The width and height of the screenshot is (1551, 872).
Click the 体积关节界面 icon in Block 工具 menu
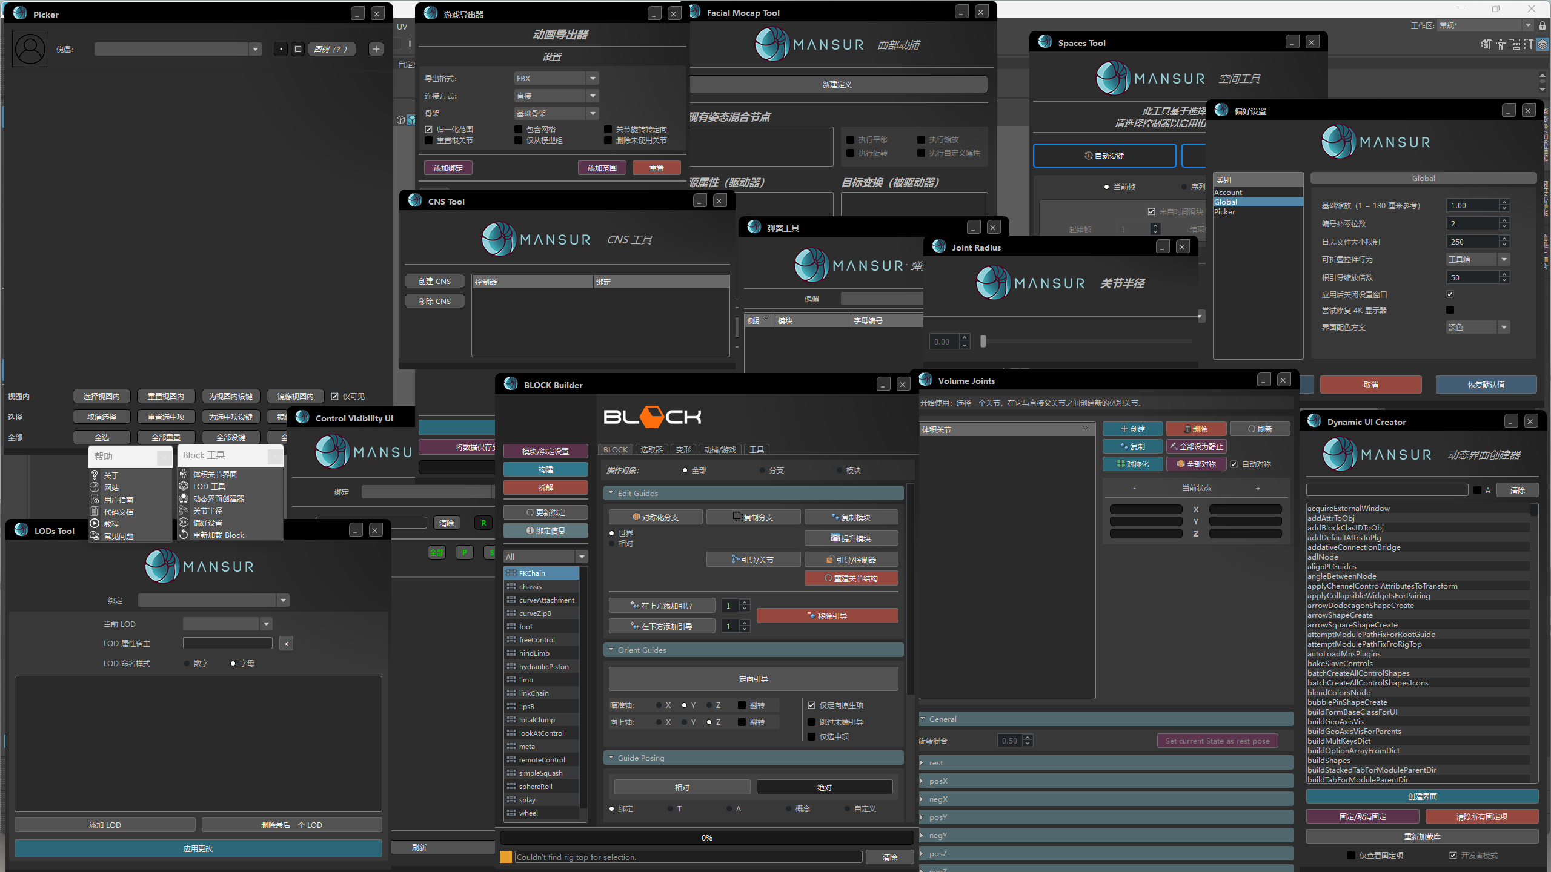184,474
